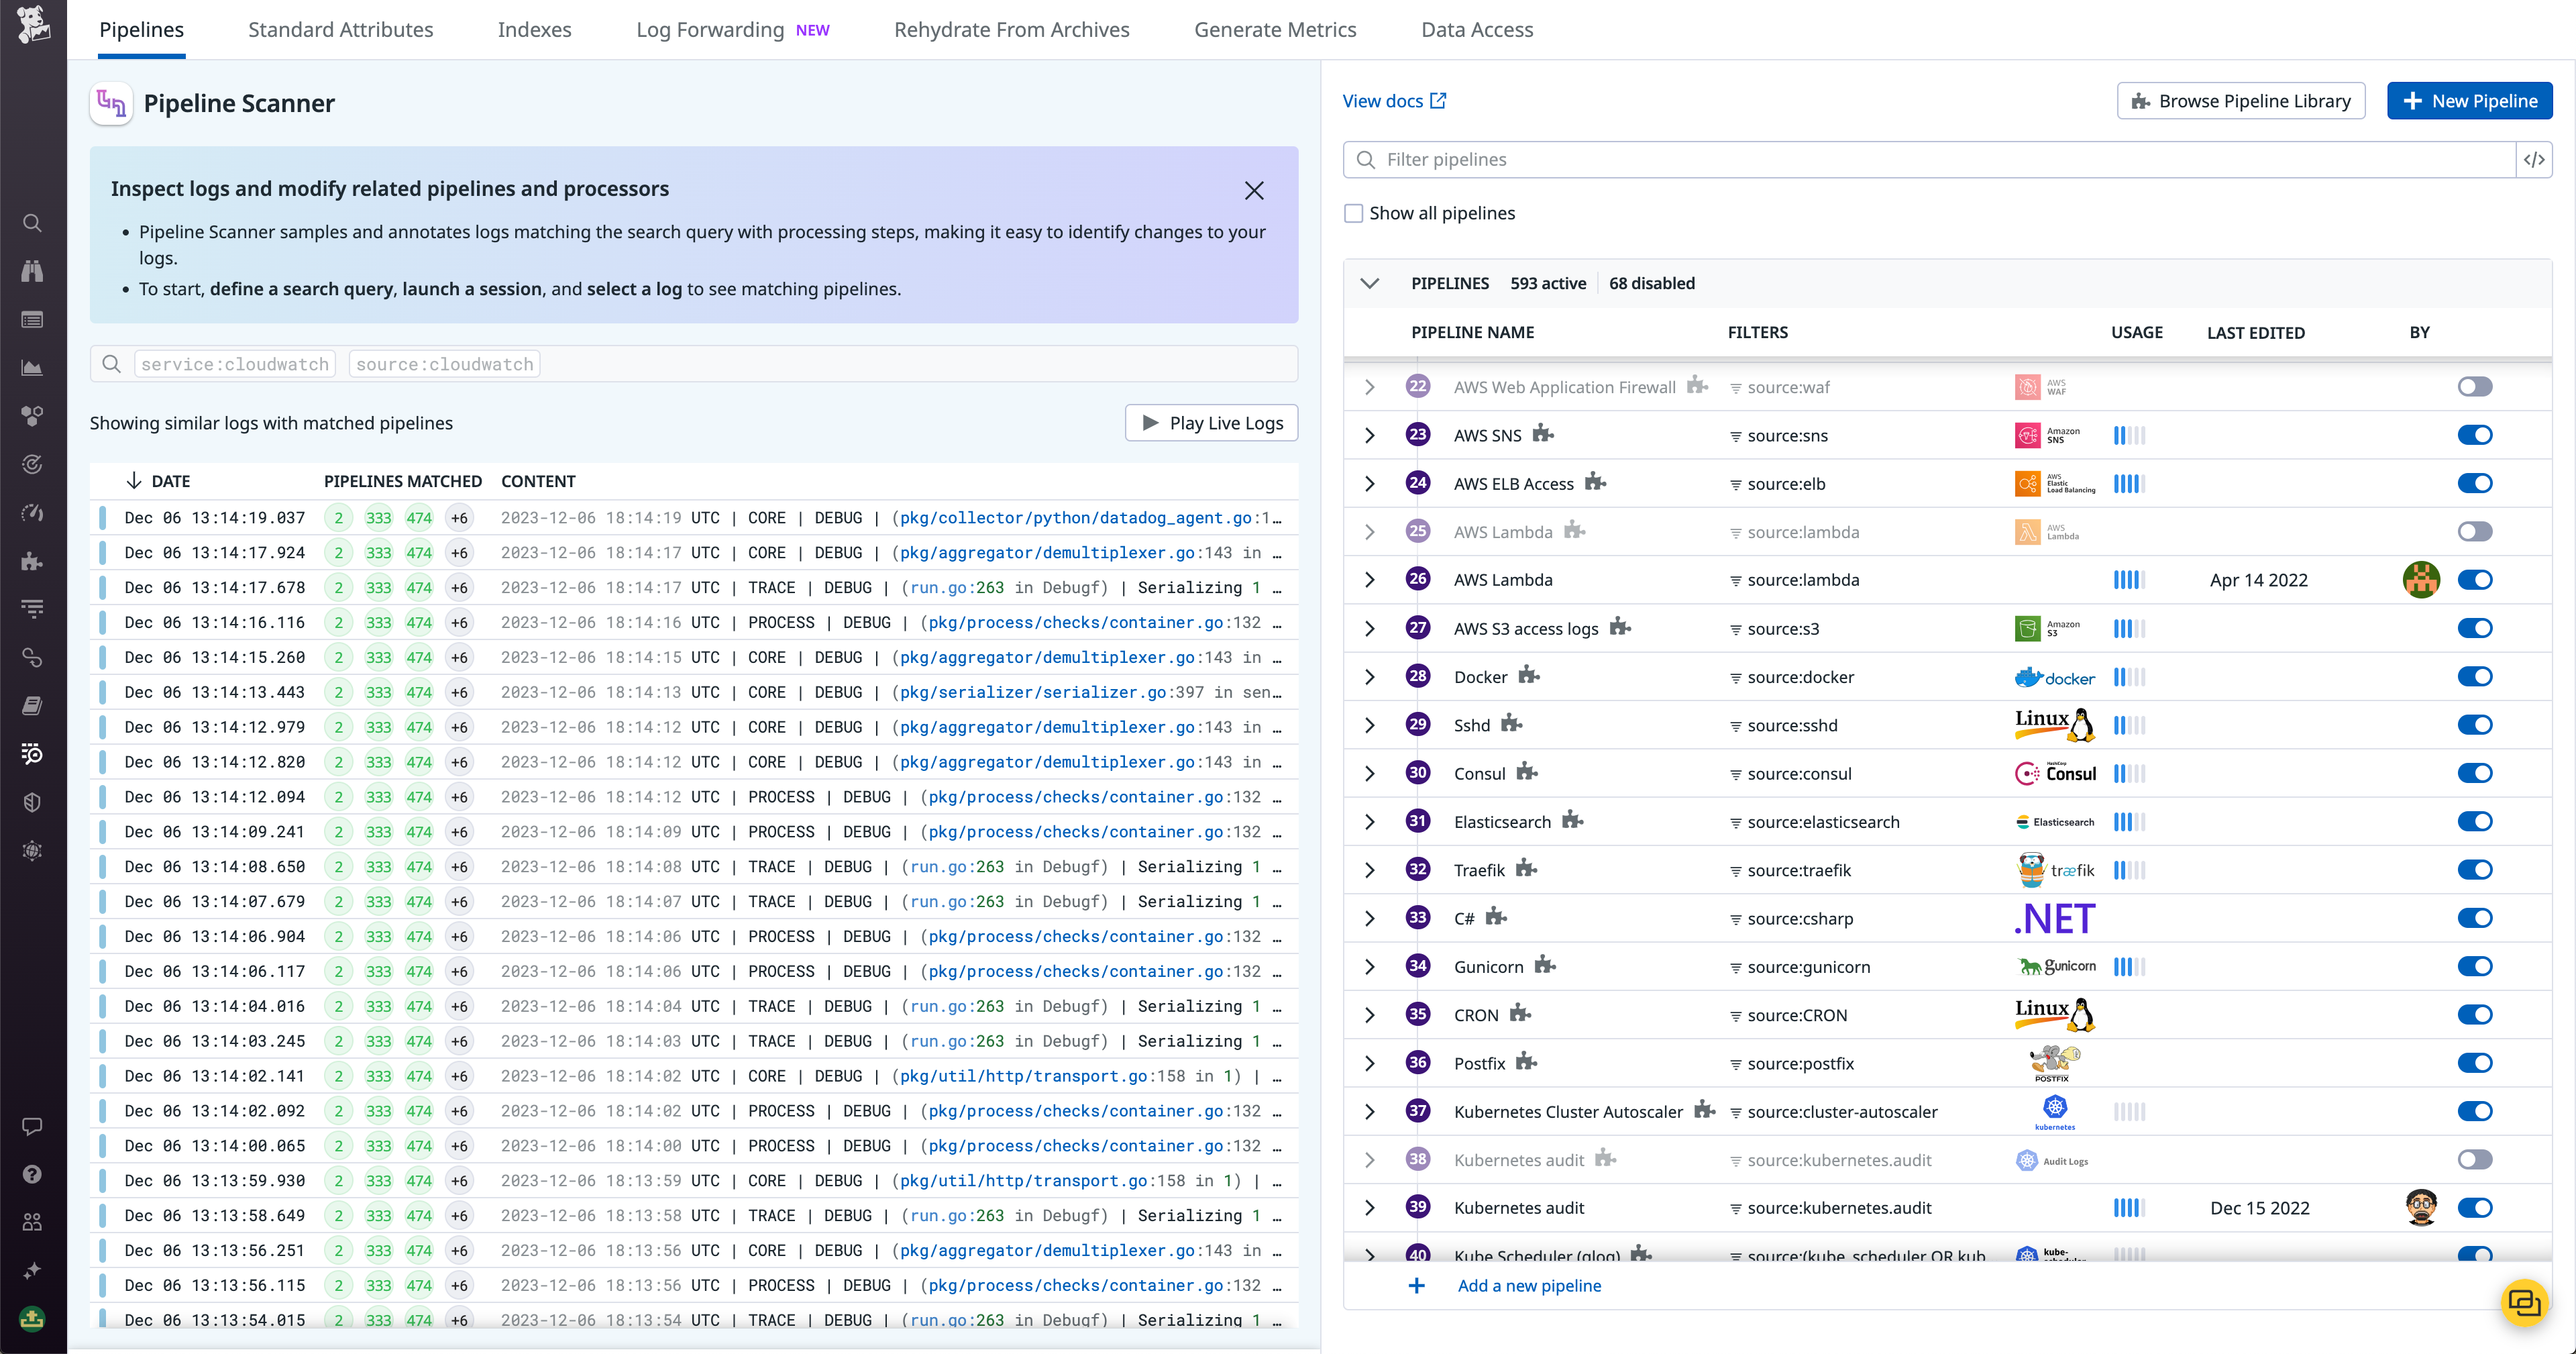Check the Show all pipelines checkbox
The height and width of the screenshot is (1354, 2576).
[1354, 213]
